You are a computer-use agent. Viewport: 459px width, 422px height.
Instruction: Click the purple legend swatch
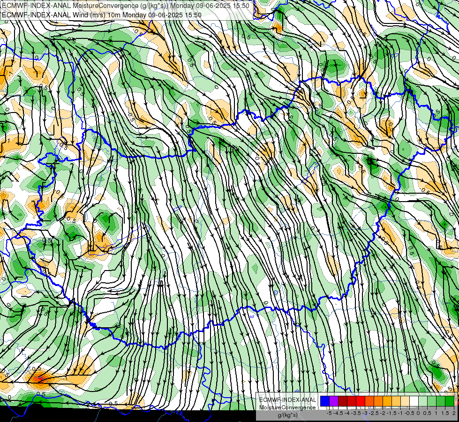click(x=334, y=401)
